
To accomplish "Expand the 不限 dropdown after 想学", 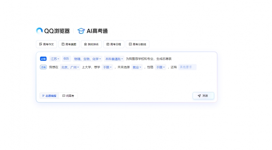I will [x=107, y=67].
